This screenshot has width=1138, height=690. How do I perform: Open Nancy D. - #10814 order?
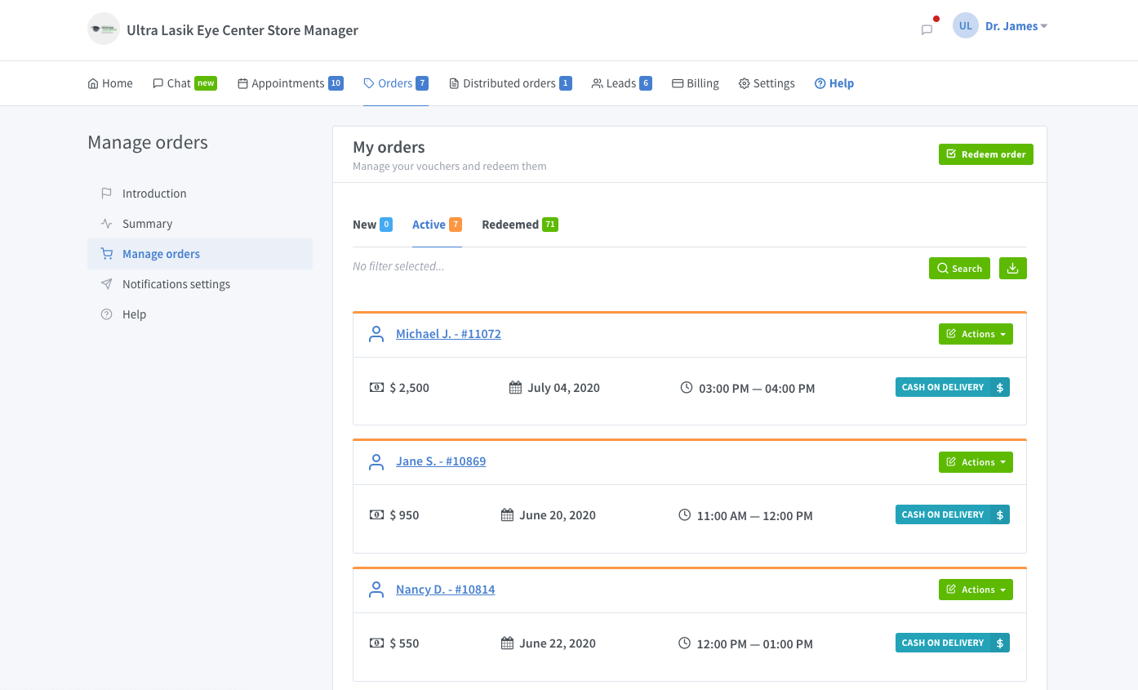(445, 590)
